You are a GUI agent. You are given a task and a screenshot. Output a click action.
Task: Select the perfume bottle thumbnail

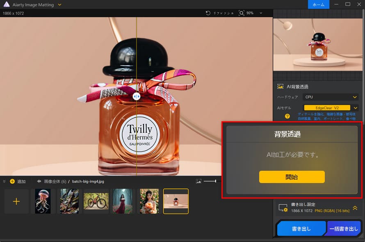(176, 201)
